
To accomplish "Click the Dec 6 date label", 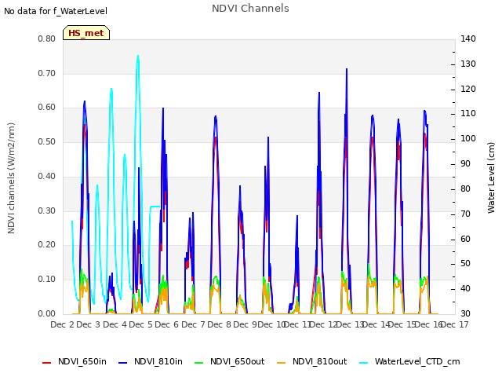I will pos(166,324).
